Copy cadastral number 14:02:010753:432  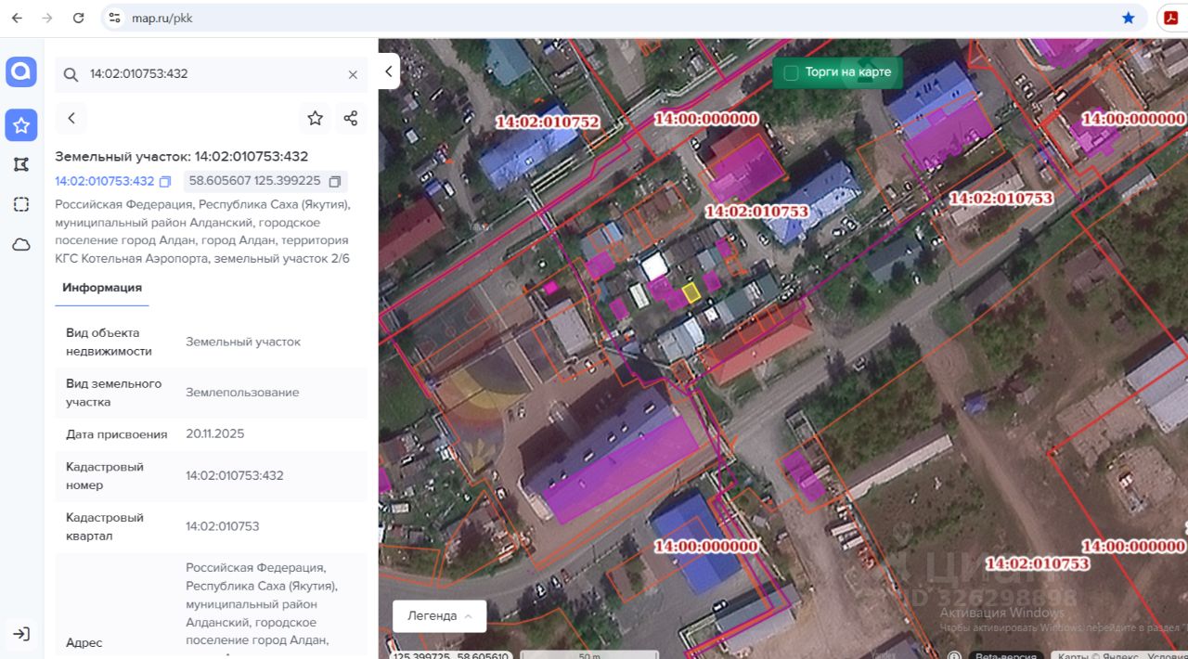tap(165, 181)
